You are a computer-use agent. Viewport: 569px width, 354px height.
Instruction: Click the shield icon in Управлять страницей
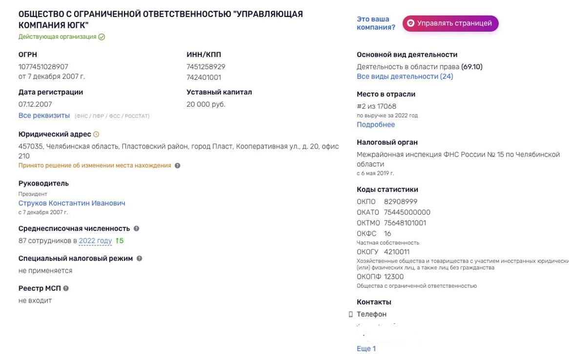click(410, 23)
